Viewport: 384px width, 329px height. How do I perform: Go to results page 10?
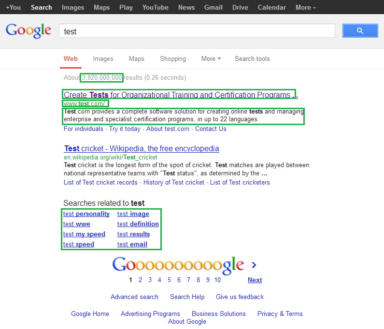pyautogui.click(x=217, y=280)
